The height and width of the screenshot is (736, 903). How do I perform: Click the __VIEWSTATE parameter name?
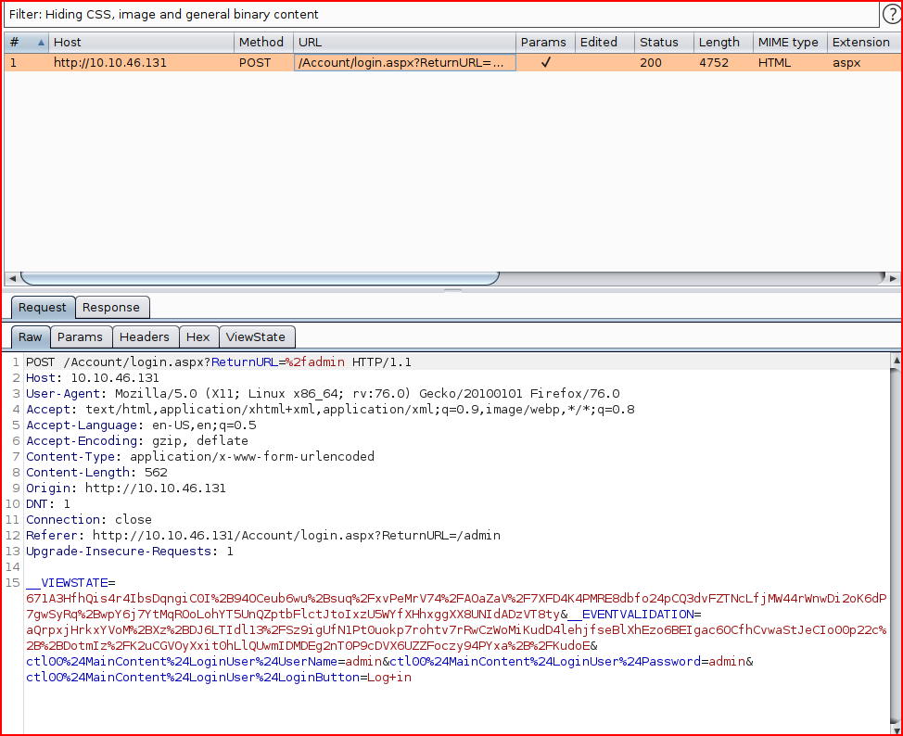coord(67,583)
